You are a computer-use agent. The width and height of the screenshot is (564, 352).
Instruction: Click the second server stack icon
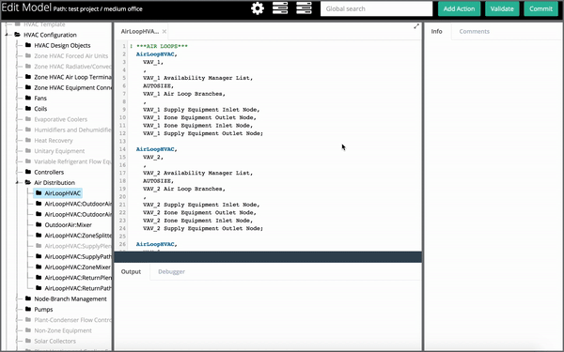click(304, 8)
